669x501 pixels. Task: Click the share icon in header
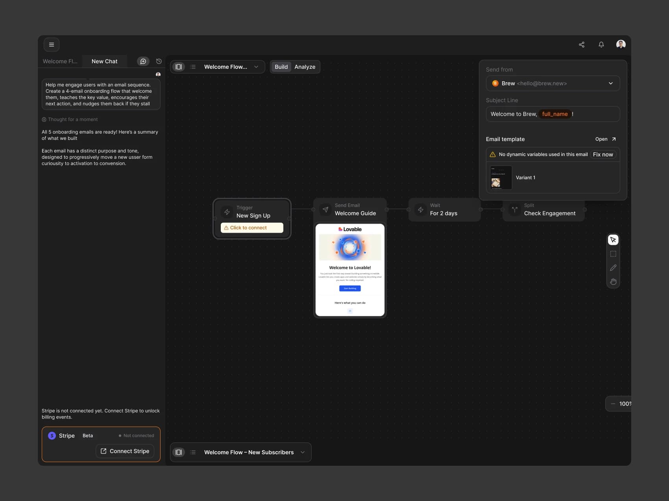tap(582, 45)
